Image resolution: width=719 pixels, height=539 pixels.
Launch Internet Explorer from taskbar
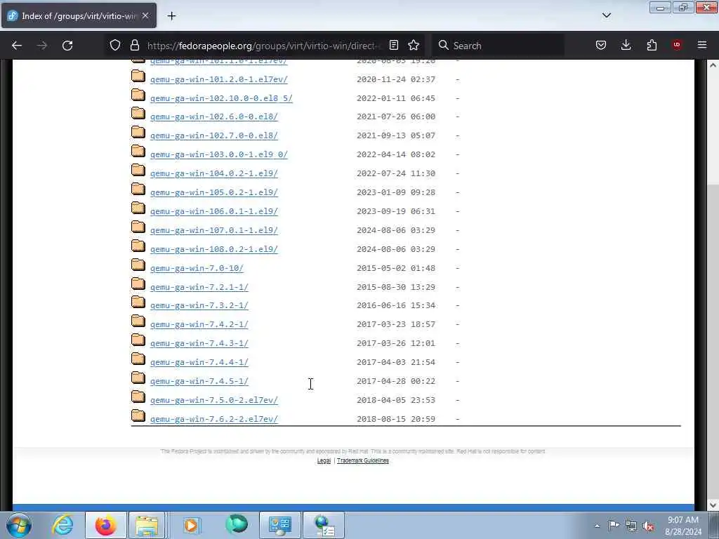click(x=62, y=525)
